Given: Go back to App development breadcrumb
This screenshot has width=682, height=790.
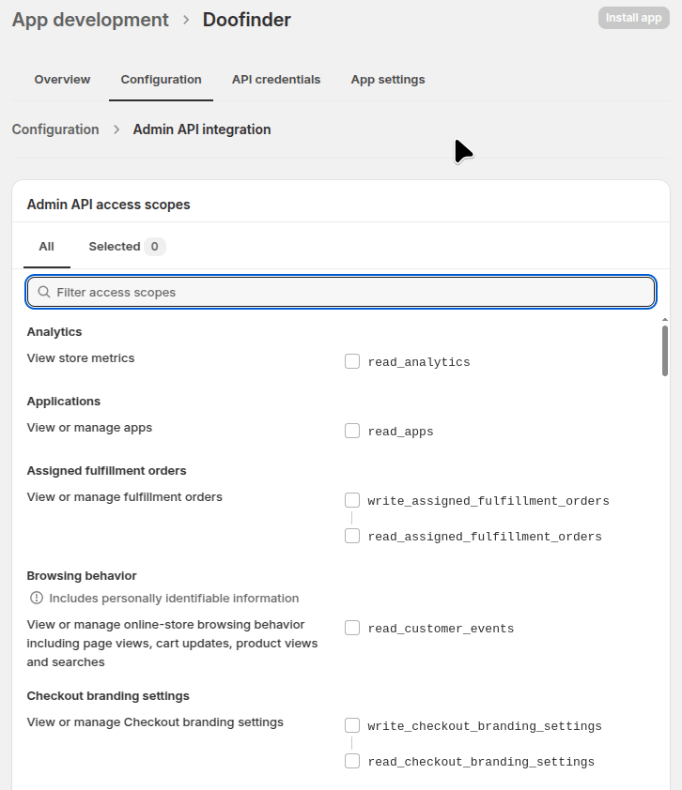Looking at the screenshot, I should [x=90, y=20].
